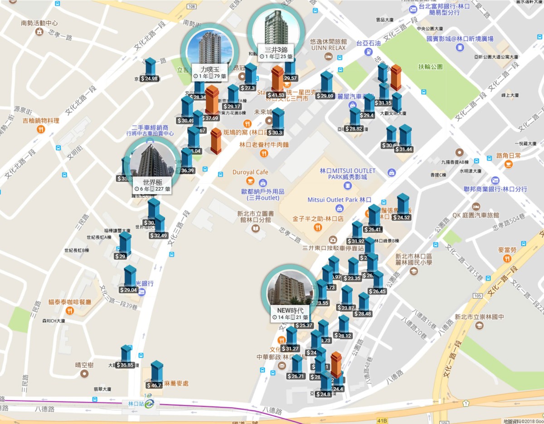Viewport: 544px width, 424px height.
Task: Click the 世界極 6年 227筆 info label
Action: (152, 185)
